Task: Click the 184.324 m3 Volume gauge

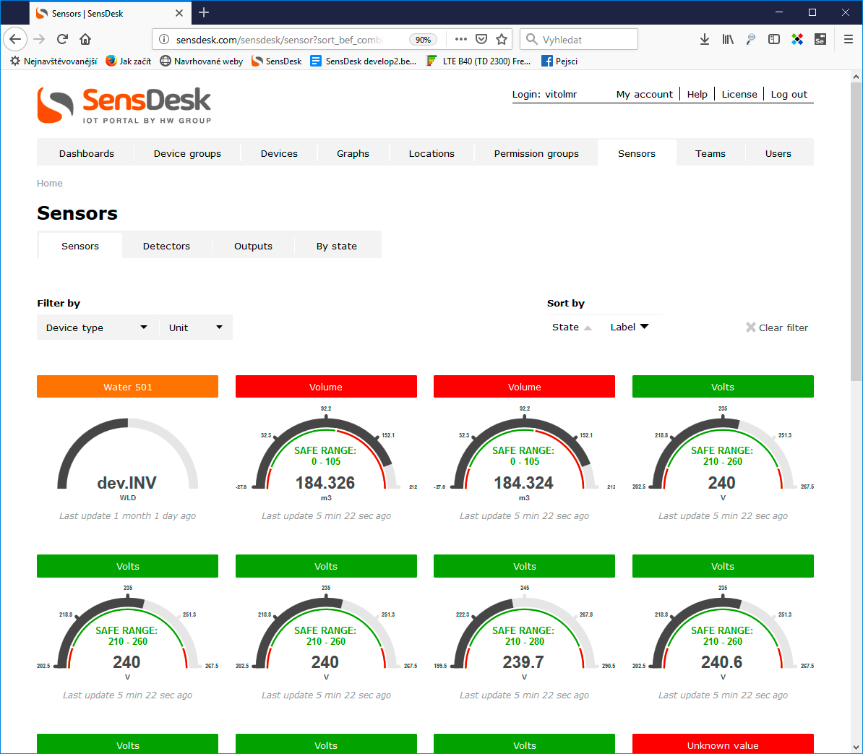Action: 524,454
